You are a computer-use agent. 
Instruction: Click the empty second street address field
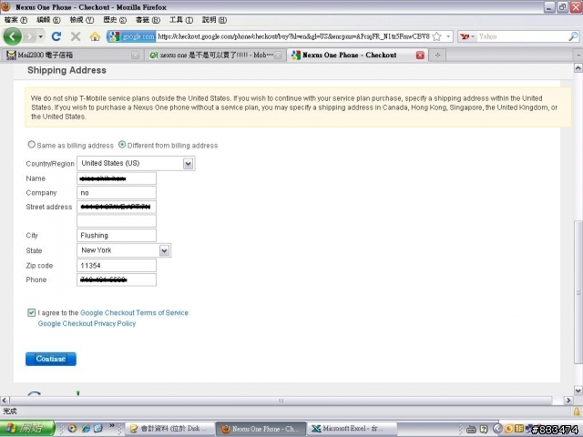117,220
